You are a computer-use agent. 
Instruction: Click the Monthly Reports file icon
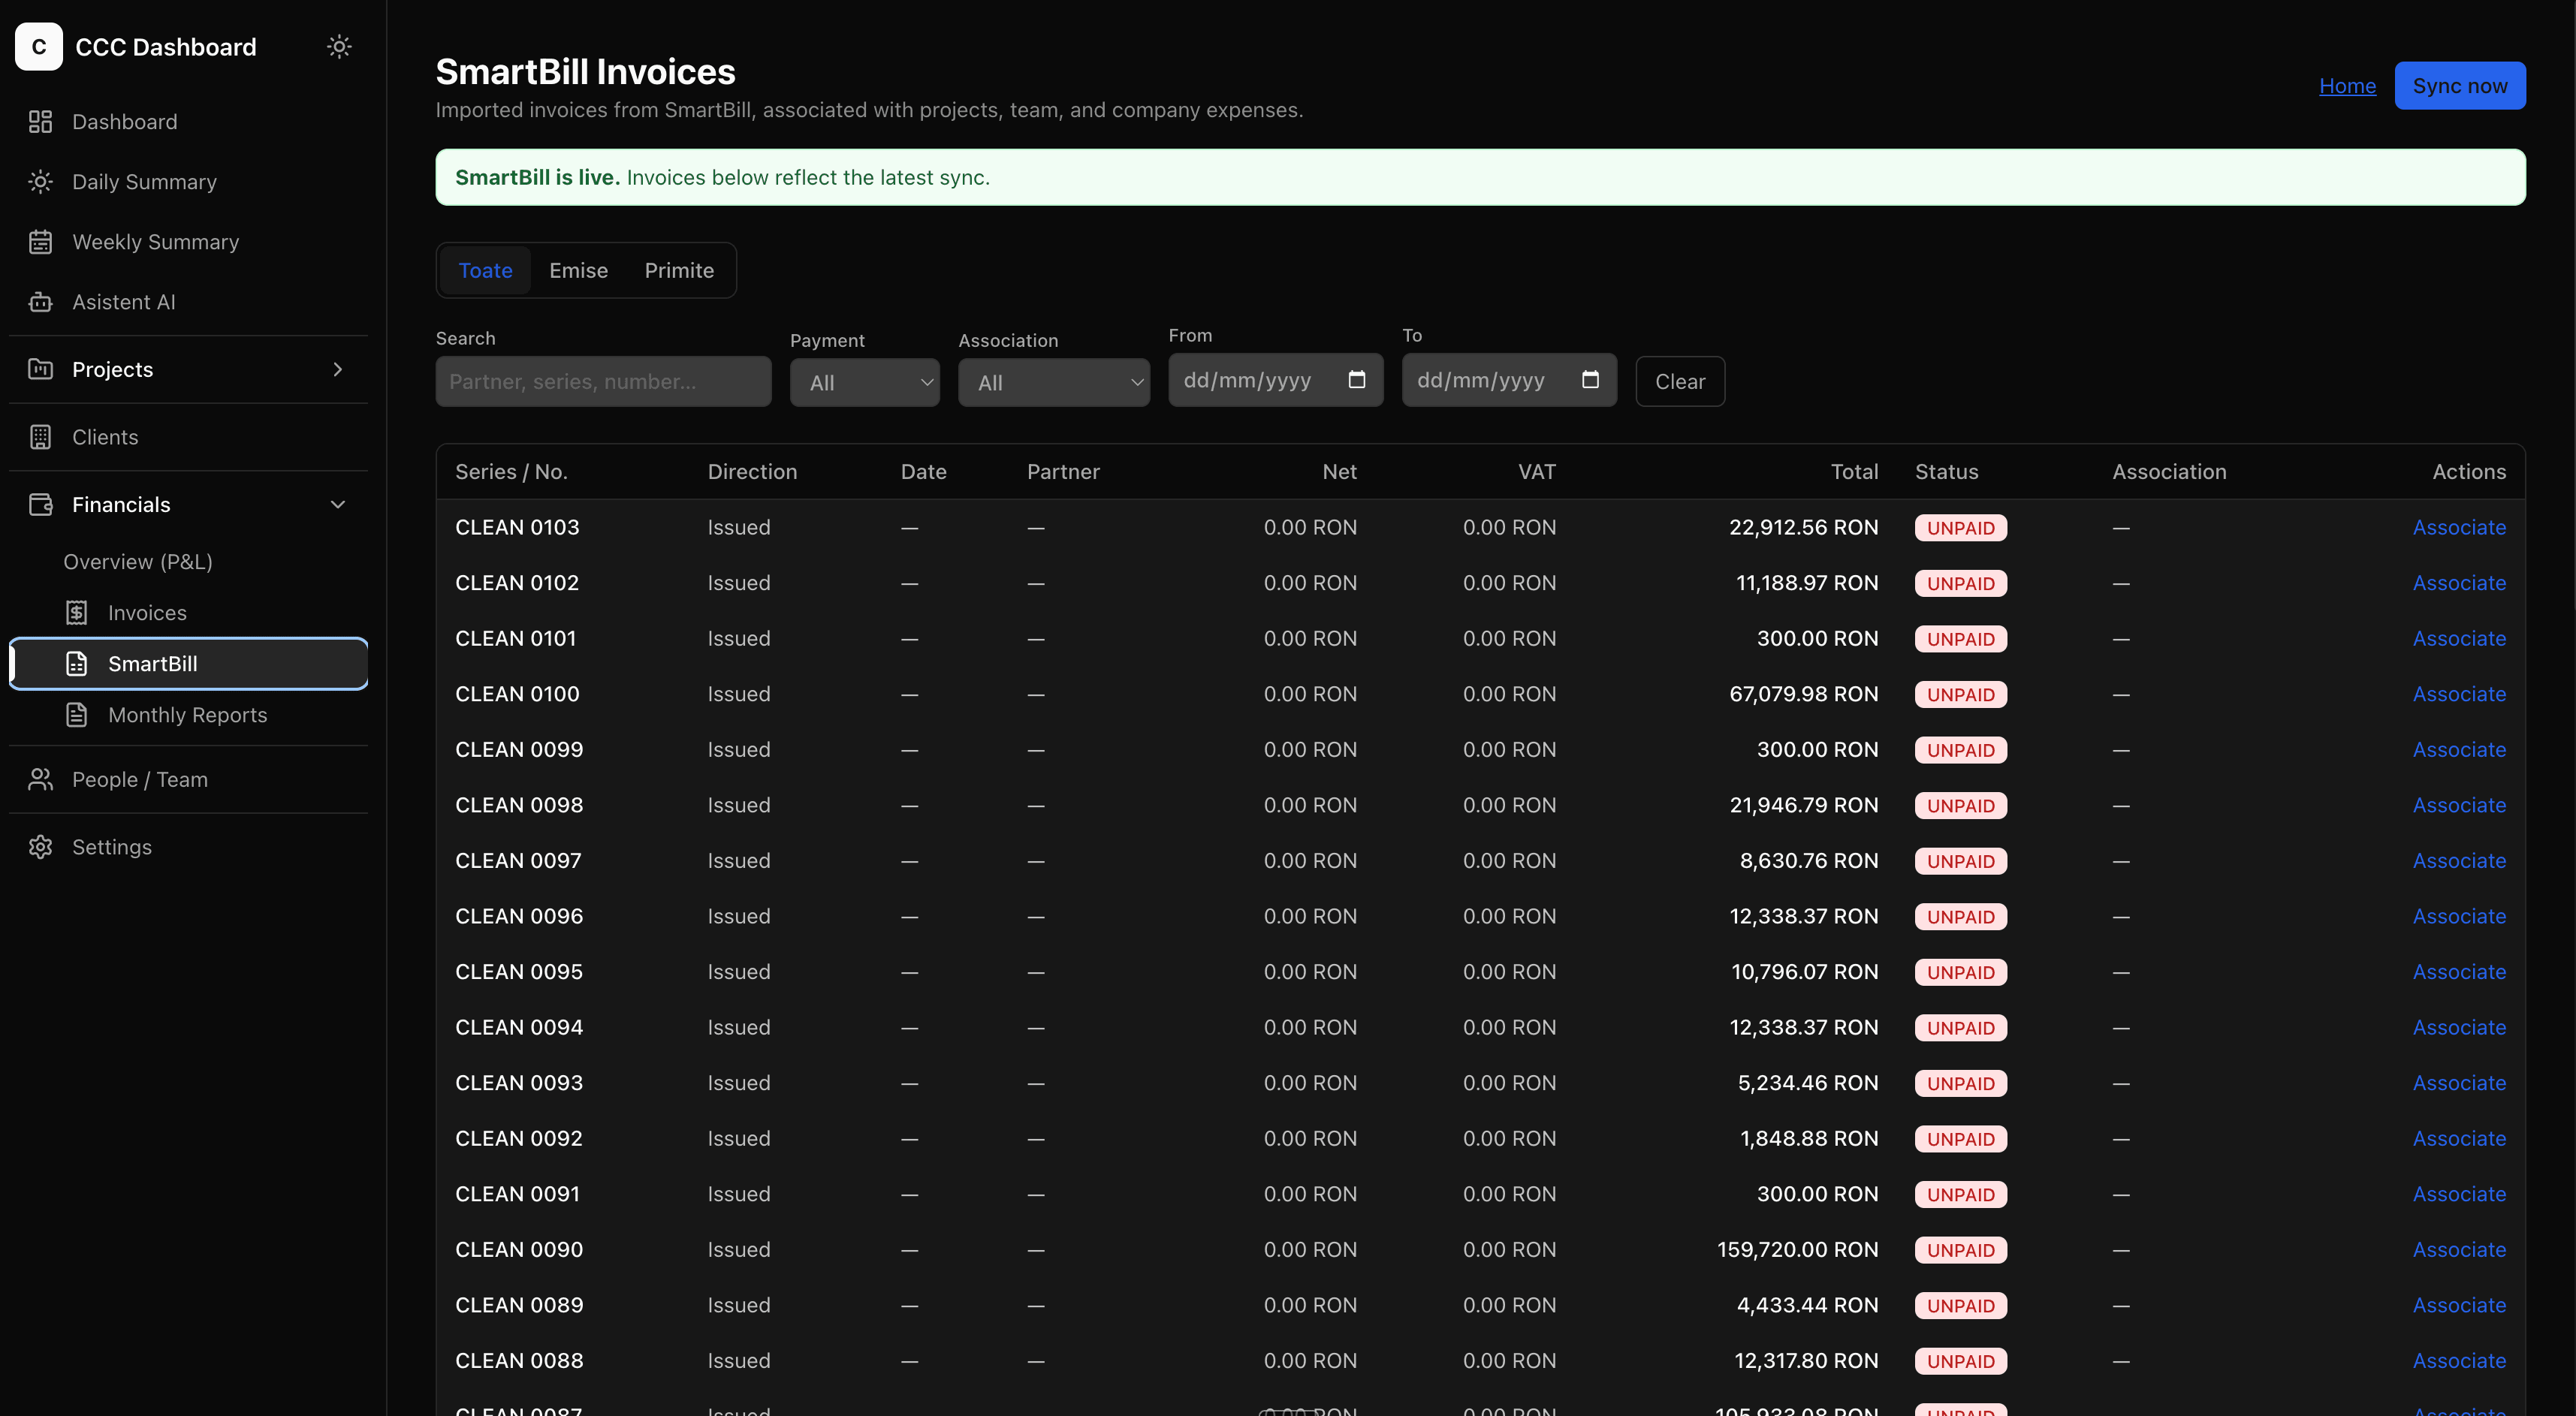point(77,714)
